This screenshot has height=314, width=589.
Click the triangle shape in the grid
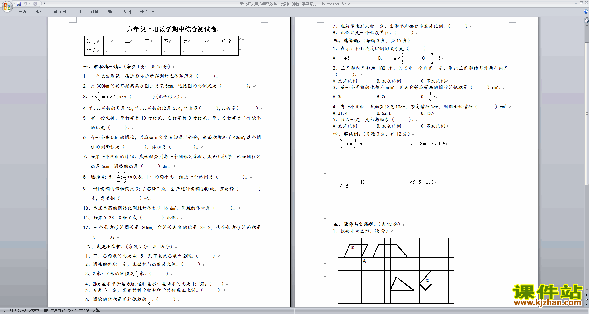point(402,284)
